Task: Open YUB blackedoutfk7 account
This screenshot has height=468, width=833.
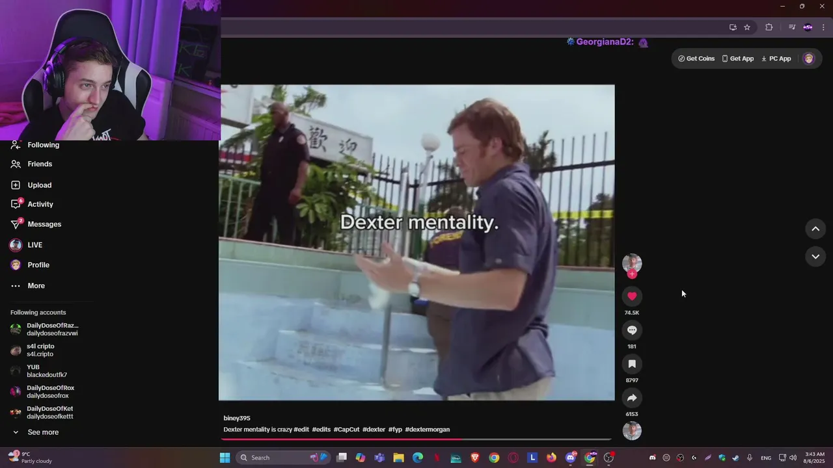Action: pos(46,371)
